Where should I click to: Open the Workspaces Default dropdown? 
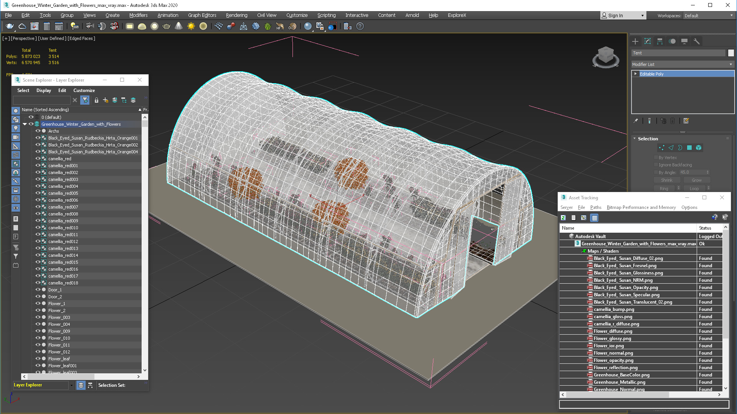point(709,15)
